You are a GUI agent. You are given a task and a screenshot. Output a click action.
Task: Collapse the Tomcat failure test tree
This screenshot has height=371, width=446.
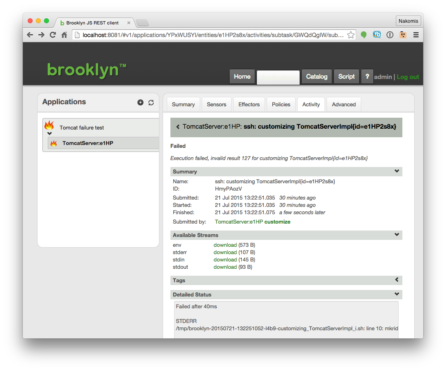(x=49, y=134)
